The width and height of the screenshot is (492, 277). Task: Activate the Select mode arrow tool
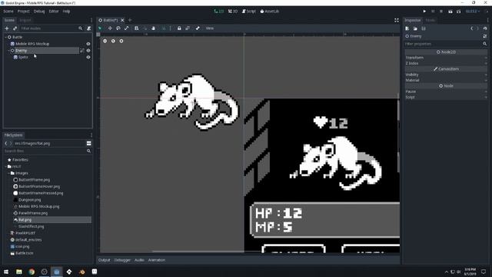point(100,28)
